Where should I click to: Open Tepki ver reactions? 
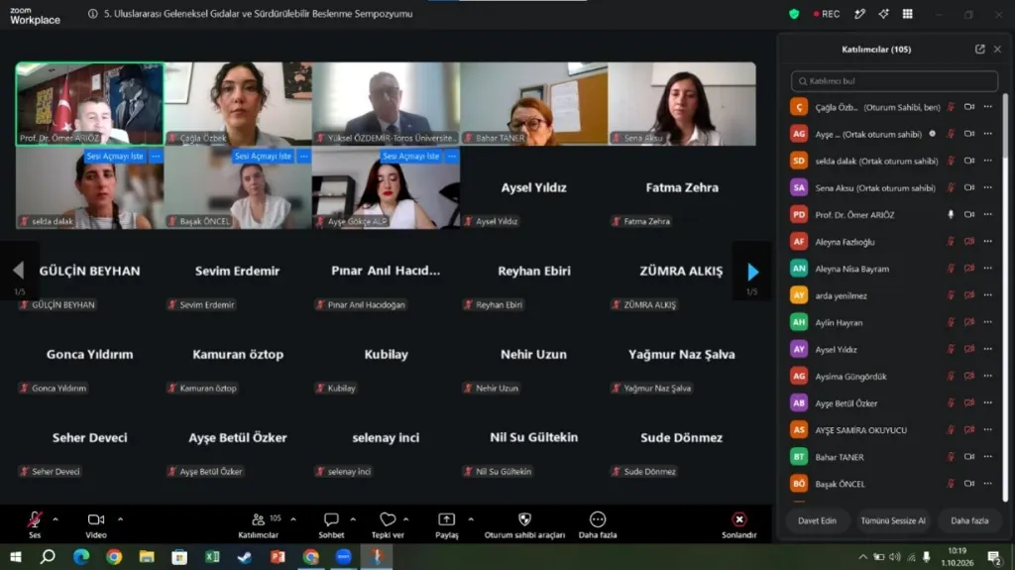tap(388, 524)
